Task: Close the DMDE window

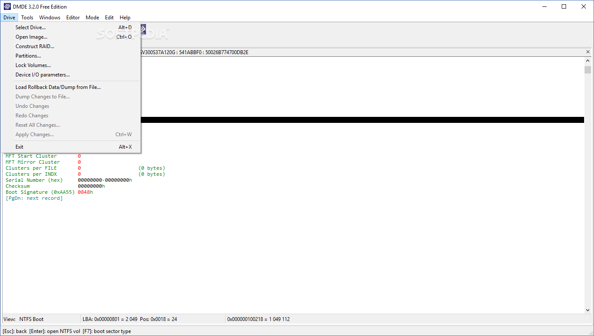Action: coord(584,6)
